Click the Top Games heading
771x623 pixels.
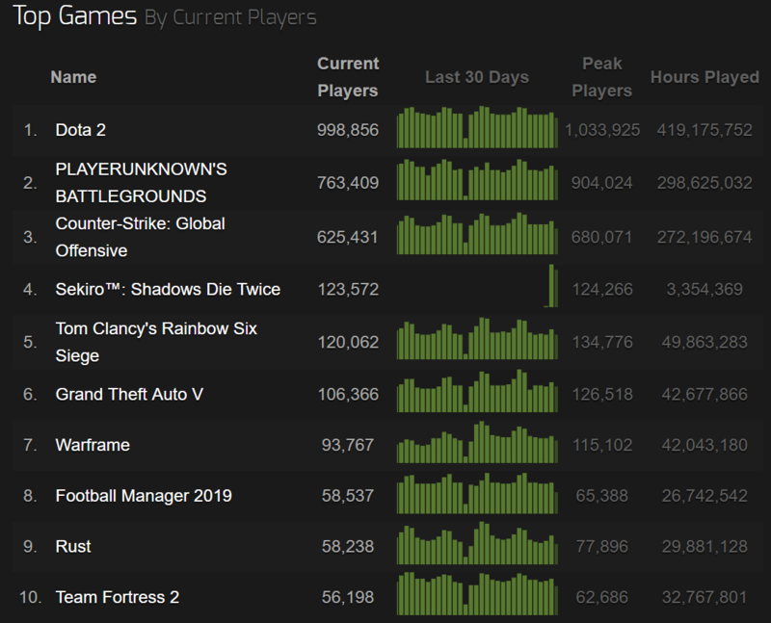75,15
